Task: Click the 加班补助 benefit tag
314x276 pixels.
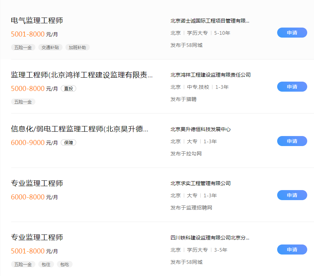Action: [77, 47]
